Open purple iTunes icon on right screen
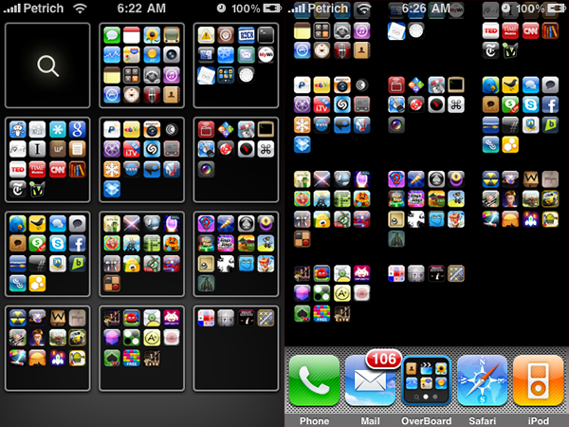 (x=361, y=31)
